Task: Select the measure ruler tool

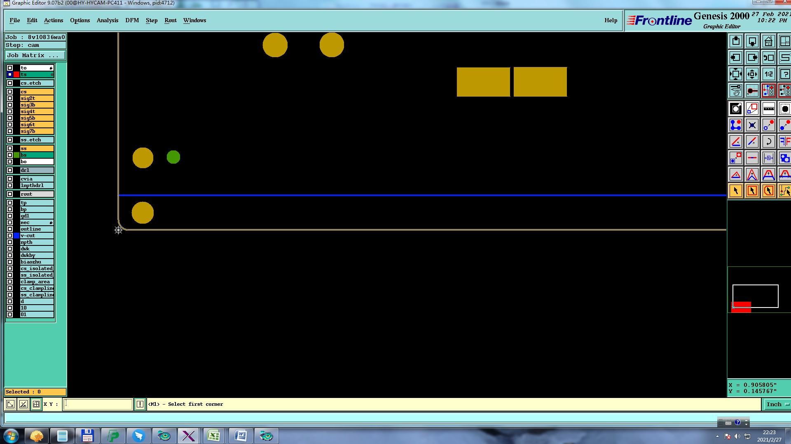Action: 768,109
